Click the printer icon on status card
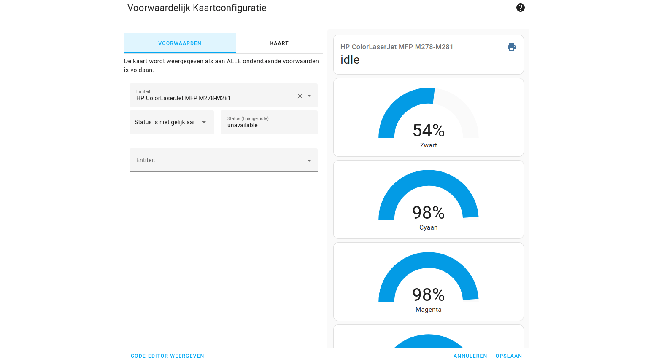Image resolution: width=648 pixels, height=364 pixels. [x=512, y=47]
